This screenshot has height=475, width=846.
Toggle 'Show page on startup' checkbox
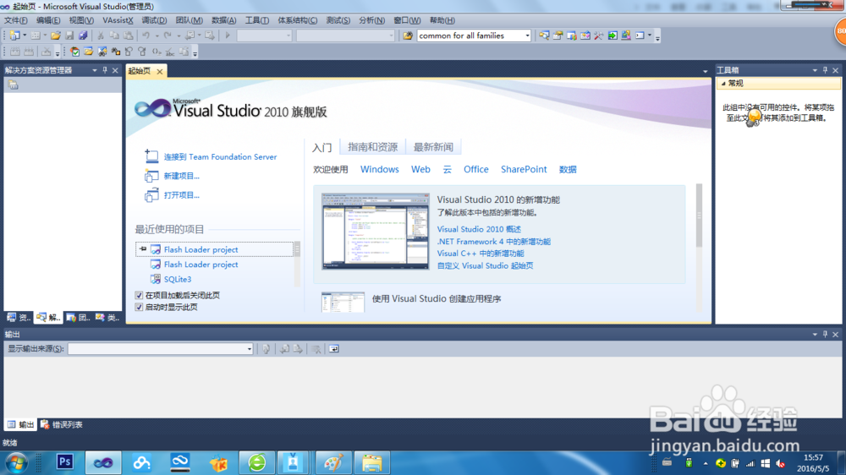point(140,308)
